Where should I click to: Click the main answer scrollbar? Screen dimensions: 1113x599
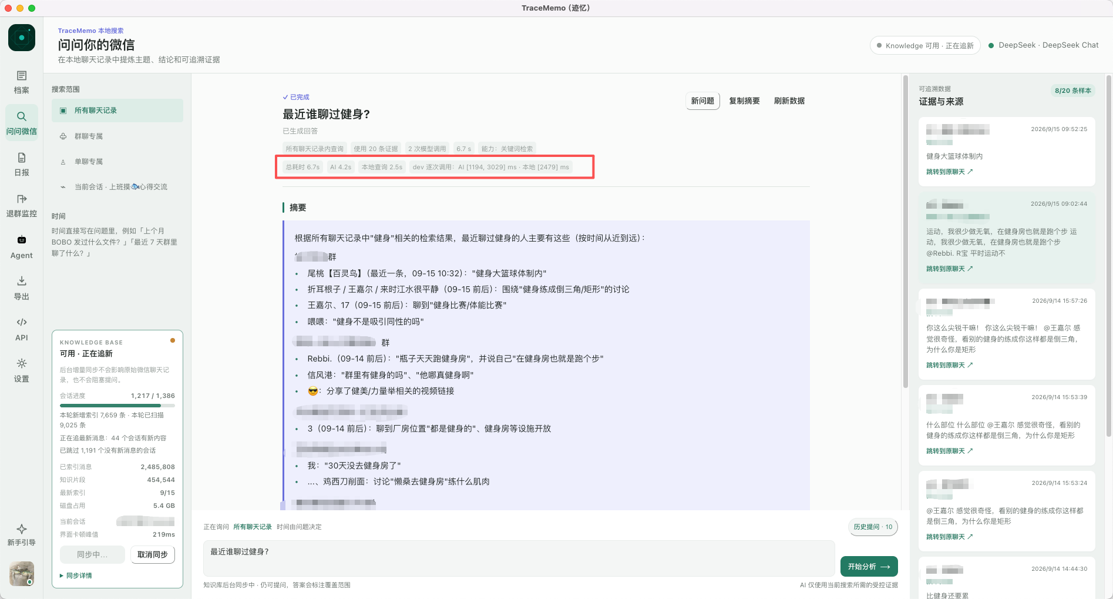(x=906, y=232)
